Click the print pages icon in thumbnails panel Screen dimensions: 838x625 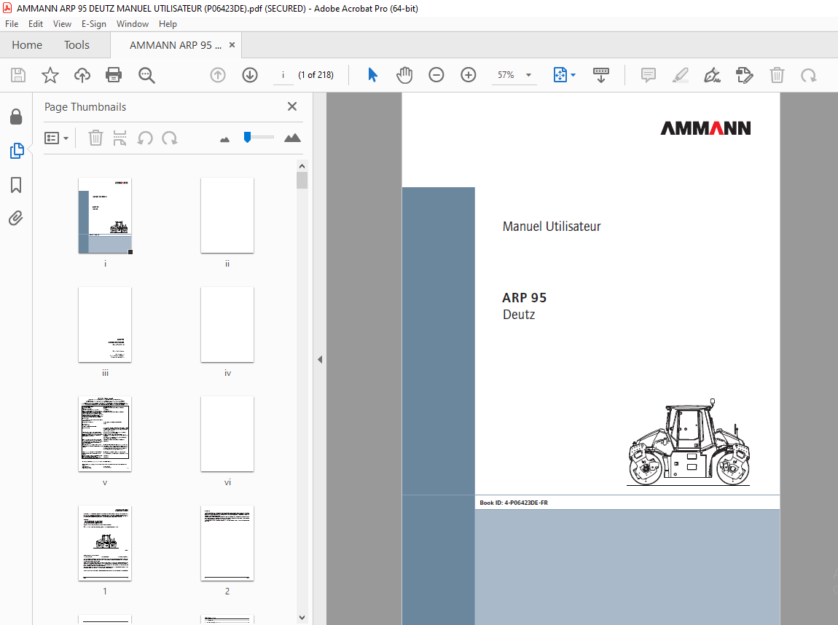(120, 138)
